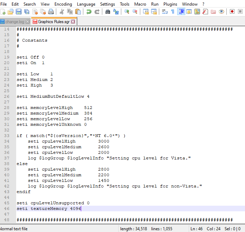The width and height of the screenshot is (245, 232).
Task: Click the Open file folder icon
Action: pos(10,12)
